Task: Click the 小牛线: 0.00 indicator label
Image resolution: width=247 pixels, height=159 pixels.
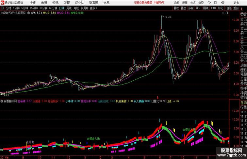Action: pyautogui.click(x=73, y=101)
